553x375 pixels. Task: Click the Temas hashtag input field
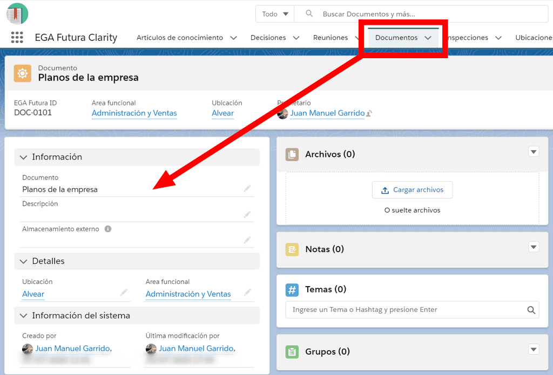coord(412,310)
